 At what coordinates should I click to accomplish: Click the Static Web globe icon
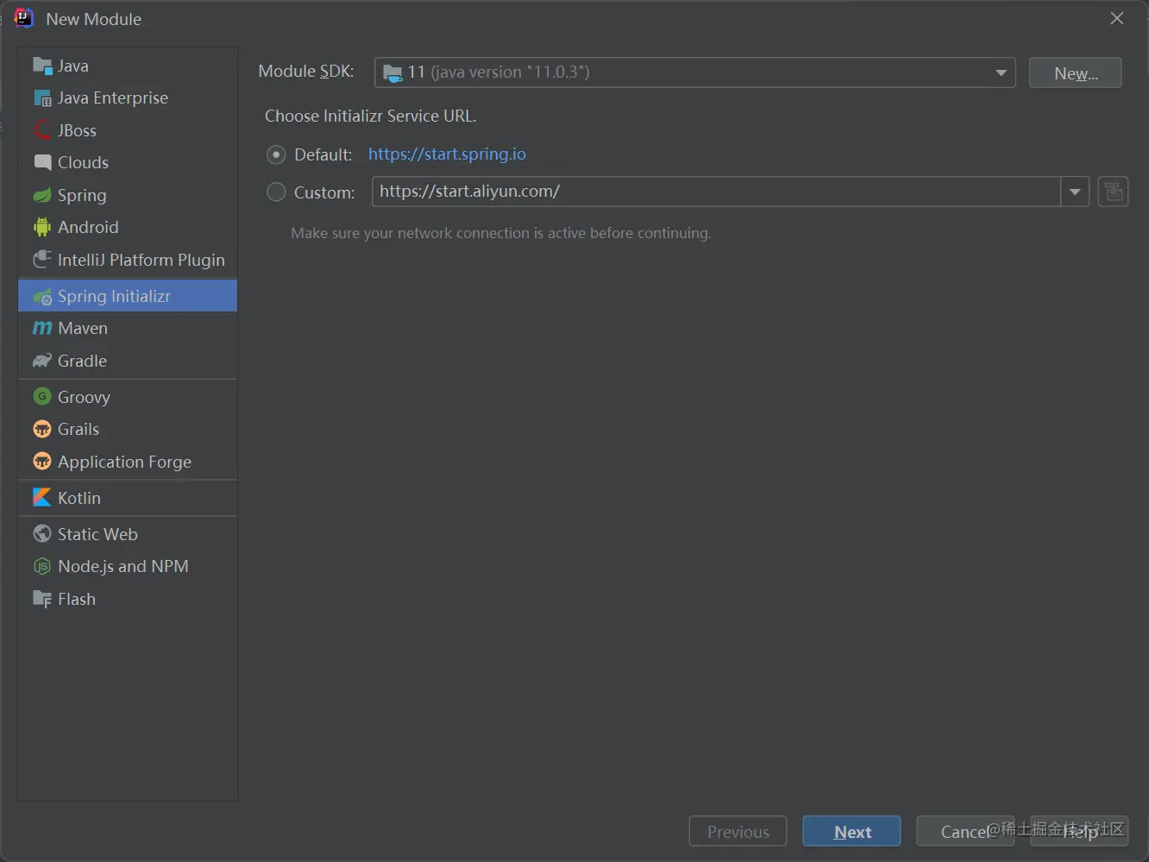(x=42, y=534)
